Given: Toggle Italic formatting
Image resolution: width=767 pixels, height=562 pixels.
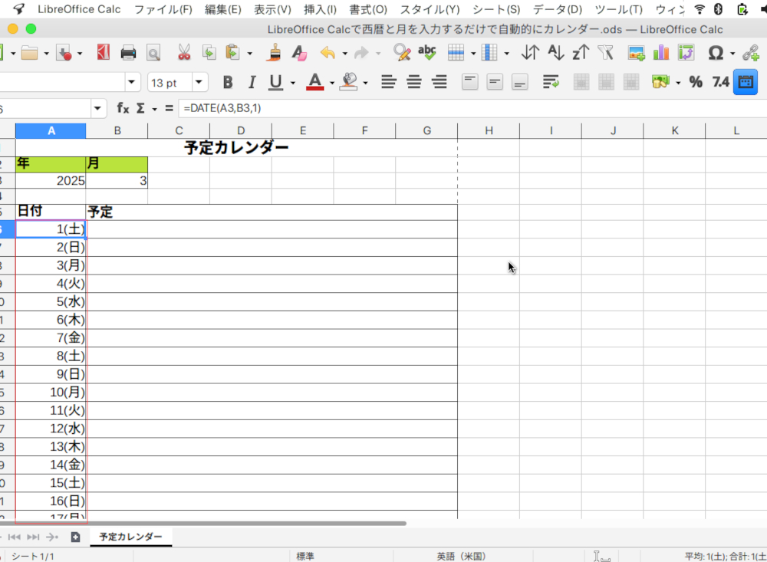Looking at the screenshot, I should 251,82.
